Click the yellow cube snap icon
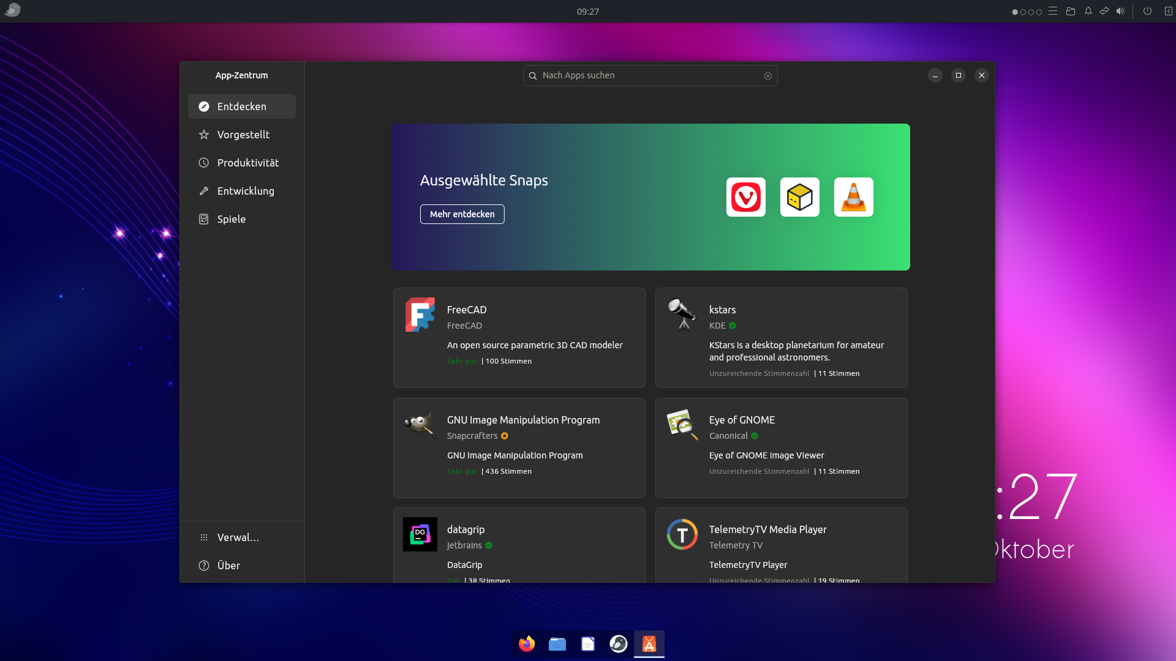1176x661 pixels. (x=799, y=197)
